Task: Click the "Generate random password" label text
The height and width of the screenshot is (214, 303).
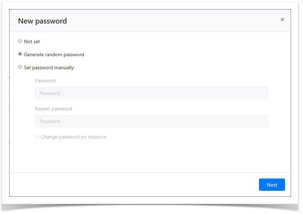Action: pyautogui.click(x=54, y=54)
